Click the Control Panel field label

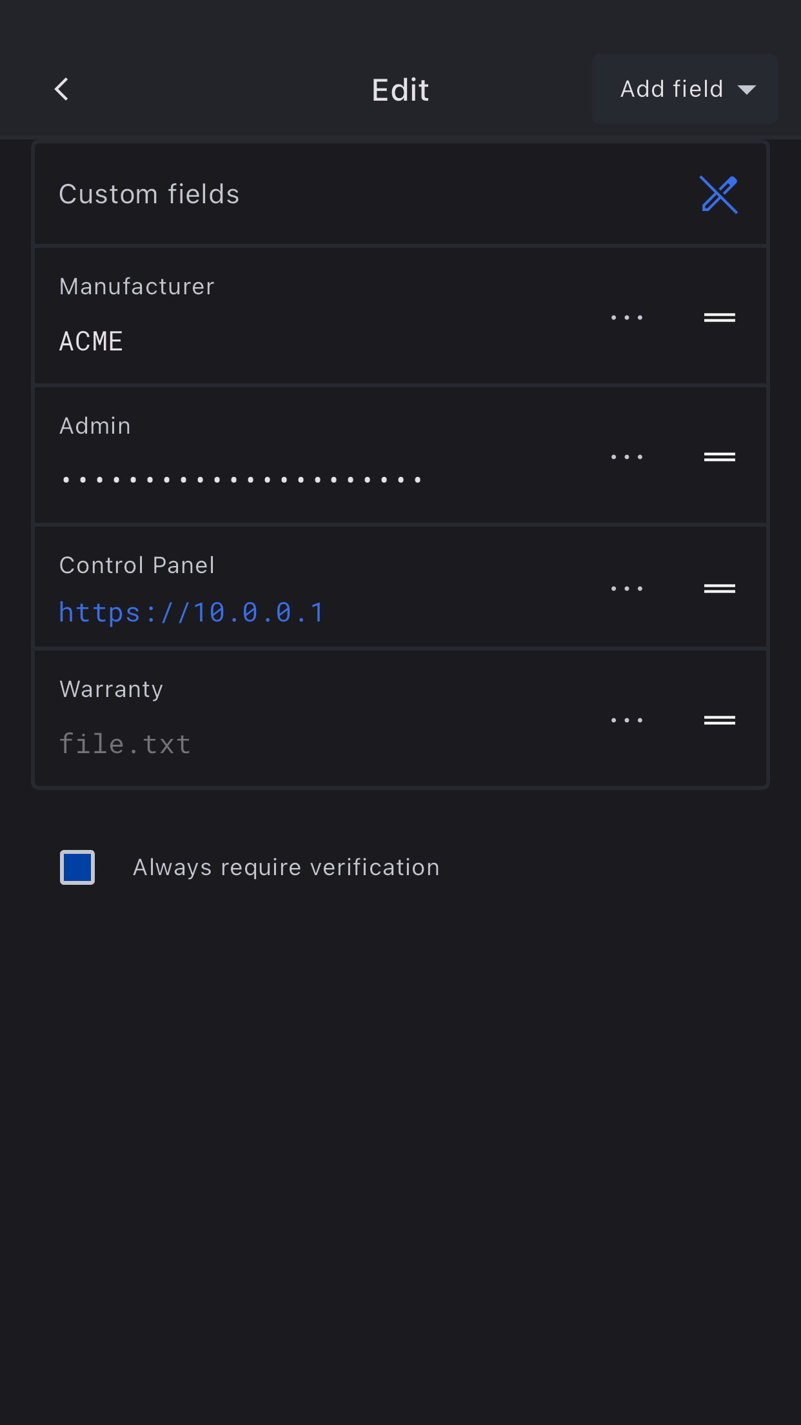pyautogui.click(x=137, y=565)
